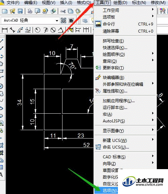Screen dimensions: 168x194
Task: Select the Aligned dimension tool
Action: 12,30
